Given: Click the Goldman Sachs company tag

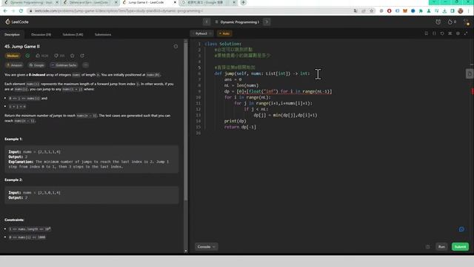Looking at the screenshot, I should coord(64,65).
